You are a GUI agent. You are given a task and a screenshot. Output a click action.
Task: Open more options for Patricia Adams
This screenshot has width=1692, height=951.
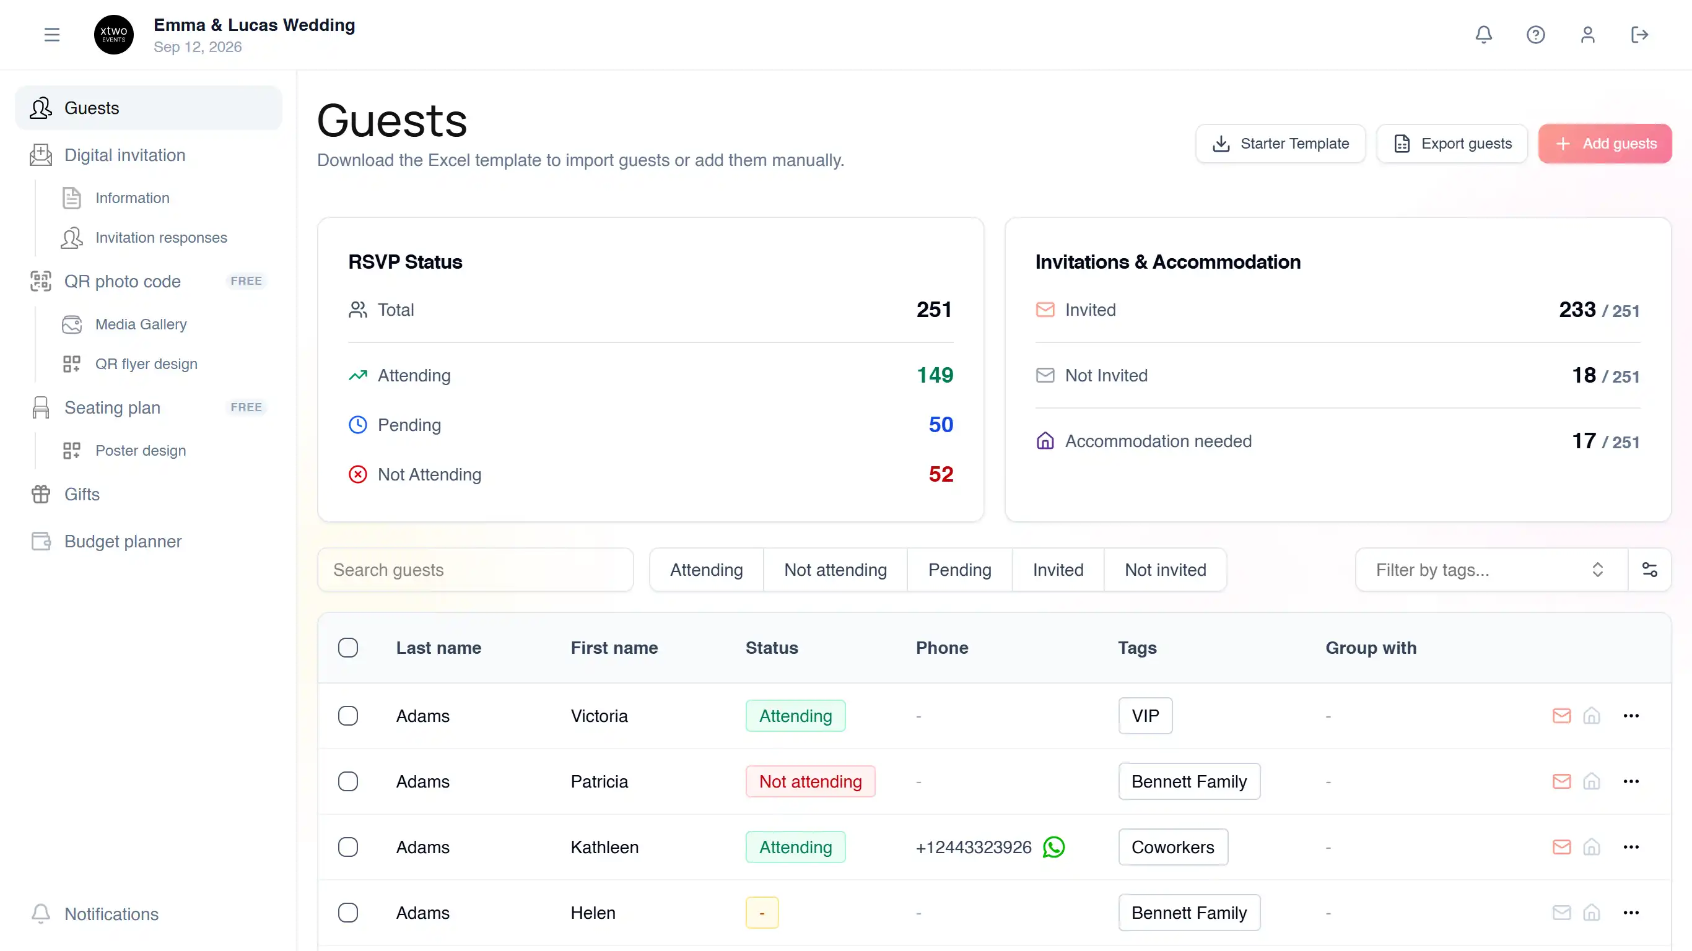pos(1631,781)
